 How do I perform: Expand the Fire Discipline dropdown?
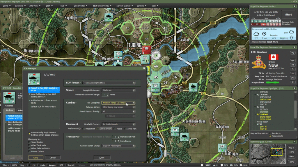tap(118, 103)
